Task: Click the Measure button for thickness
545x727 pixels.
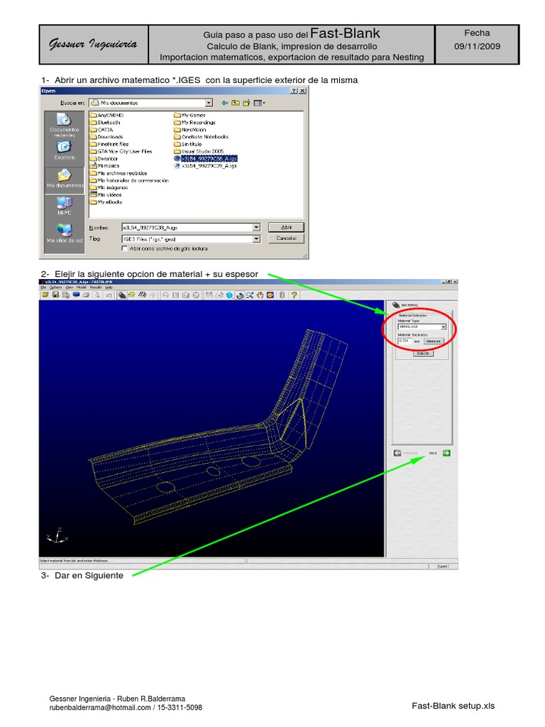Action: [434, 341]
